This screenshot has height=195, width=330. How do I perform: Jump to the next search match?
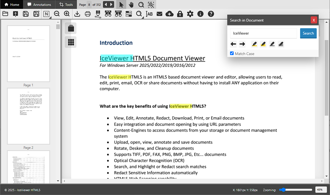242,44
